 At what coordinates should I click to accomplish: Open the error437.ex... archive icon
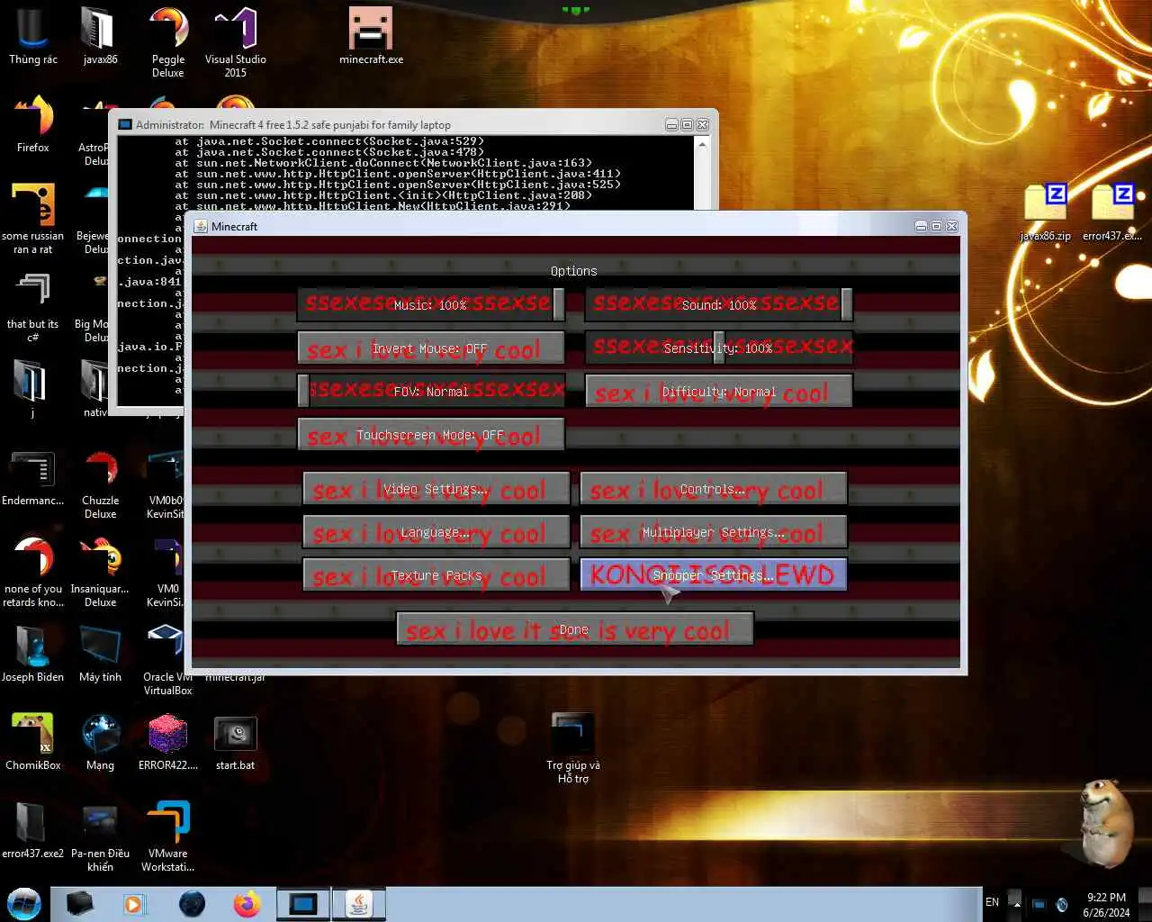pos(1112,212)
